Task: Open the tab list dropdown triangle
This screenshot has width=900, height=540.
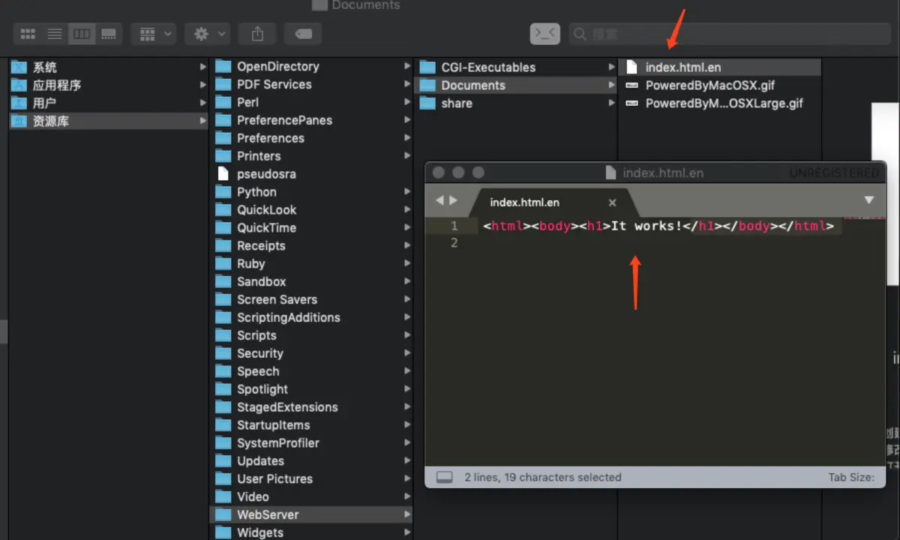Action: point(868,200)
